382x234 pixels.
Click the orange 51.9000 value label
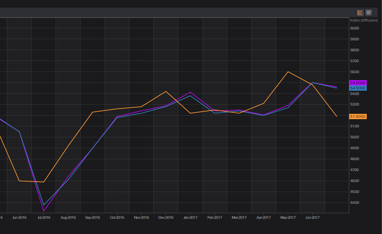coord(357,117)
